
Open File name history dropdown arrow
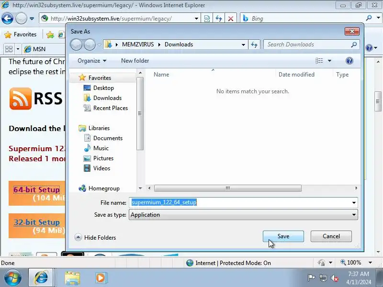(x=354, y=202)
